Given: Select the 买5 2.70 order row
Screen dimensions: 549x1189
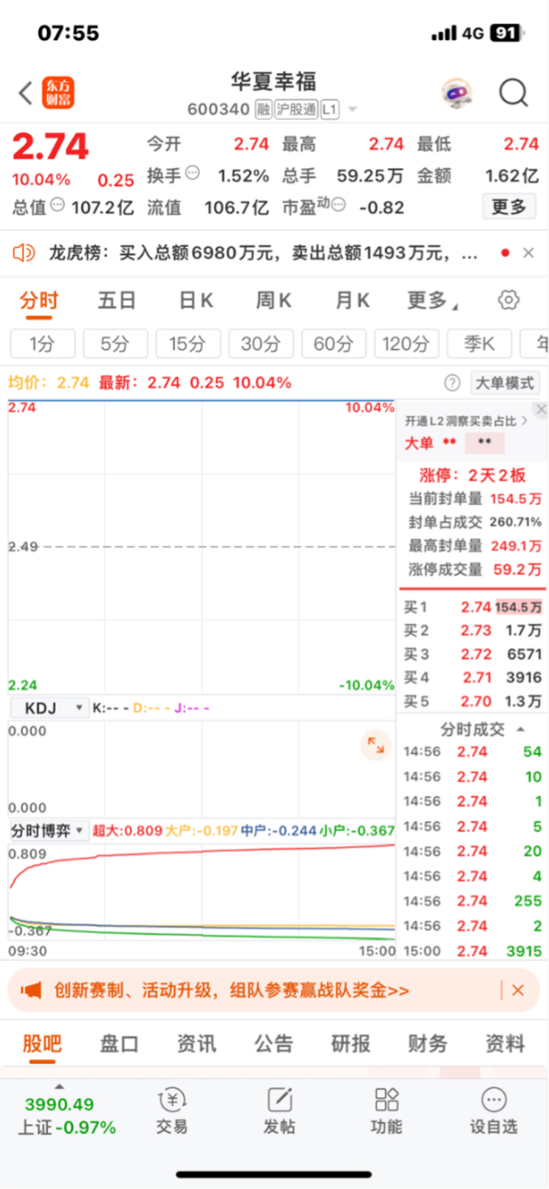Looking at the screenshot, I should click(473, 701).
